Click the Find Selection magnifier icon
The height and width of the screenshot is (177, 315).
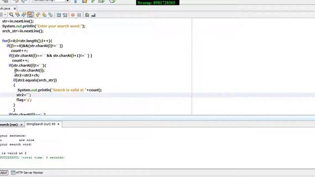coord(11,15)
